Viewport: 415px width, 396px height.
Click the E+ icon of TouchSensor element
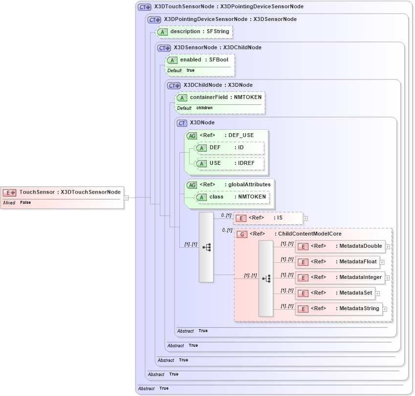[9, 193]
